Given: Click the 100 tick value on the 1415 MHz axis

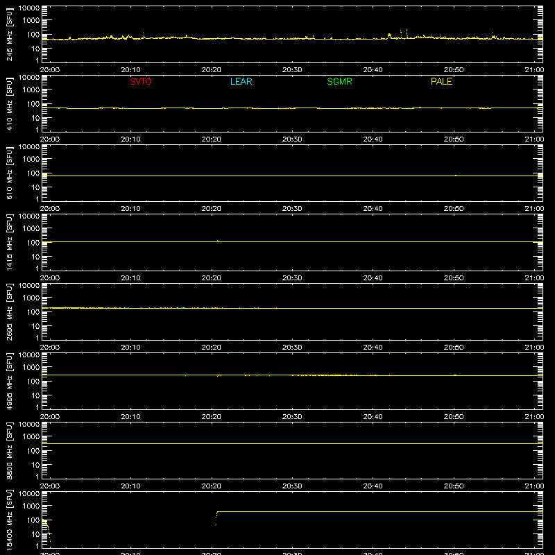Looking at the screenshot, I should [x=33, y=243].
